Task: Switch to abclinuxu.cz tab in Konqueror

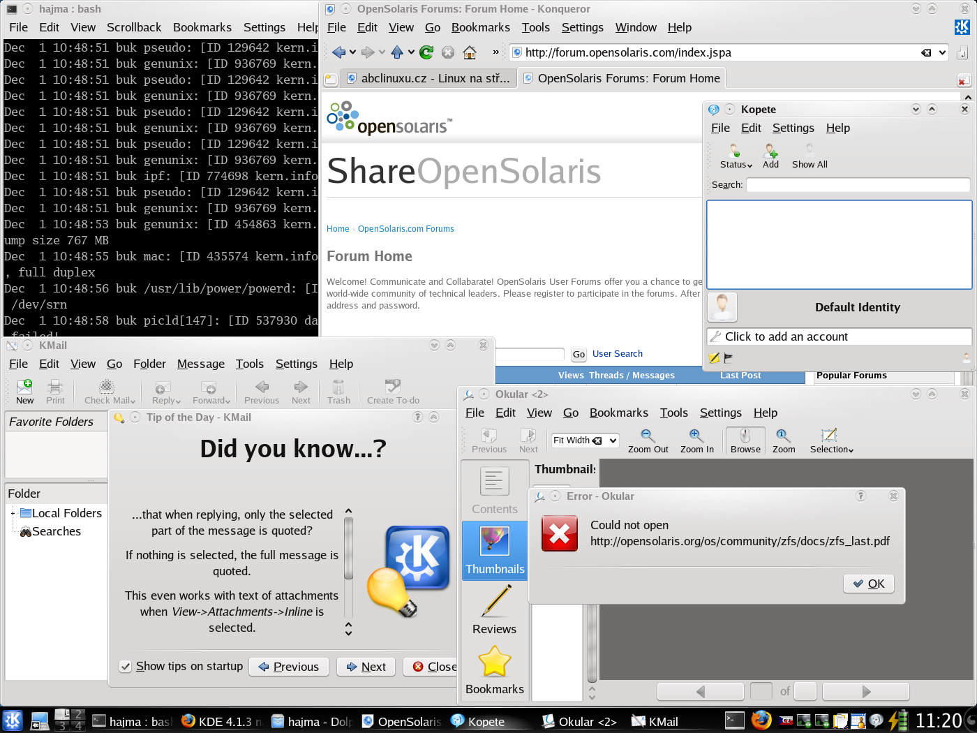Action: coord(428,78)
